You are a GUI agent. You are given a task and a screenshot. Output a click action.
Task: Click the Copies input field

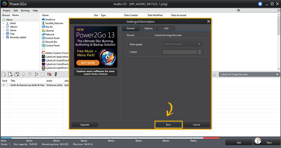(x=180, y=52)
